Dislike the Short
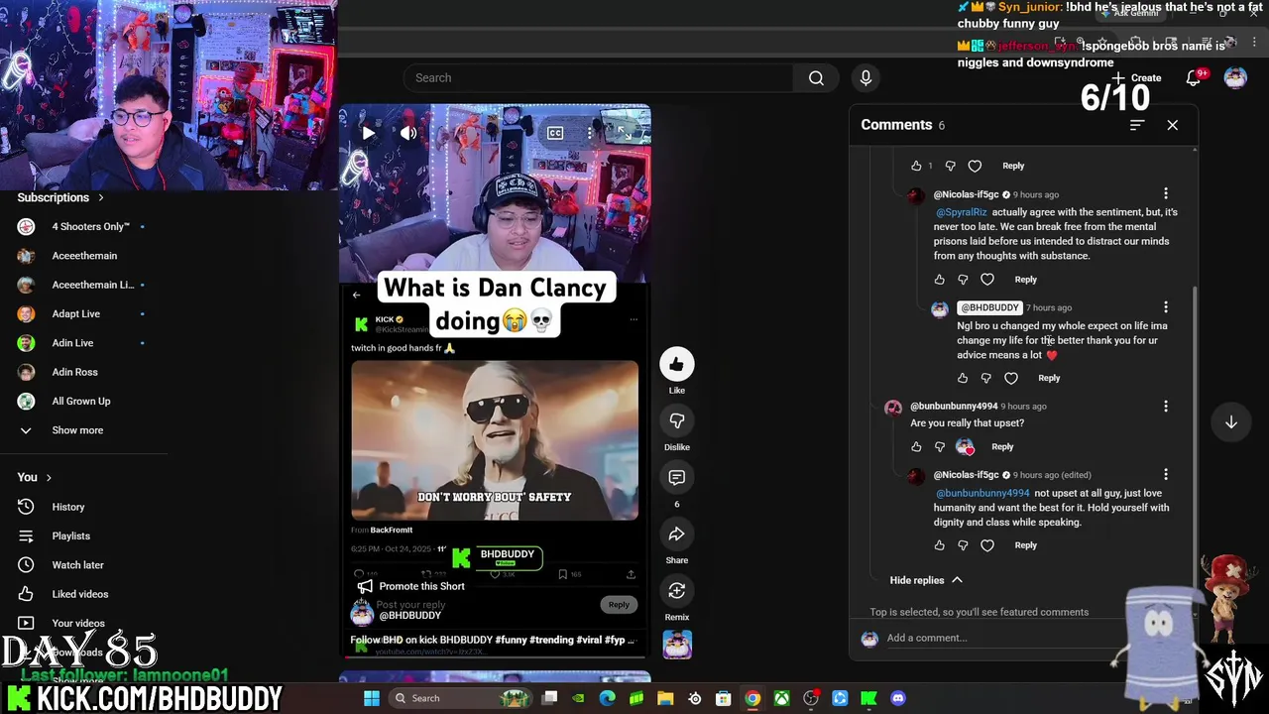 click(x=677, y=420)
